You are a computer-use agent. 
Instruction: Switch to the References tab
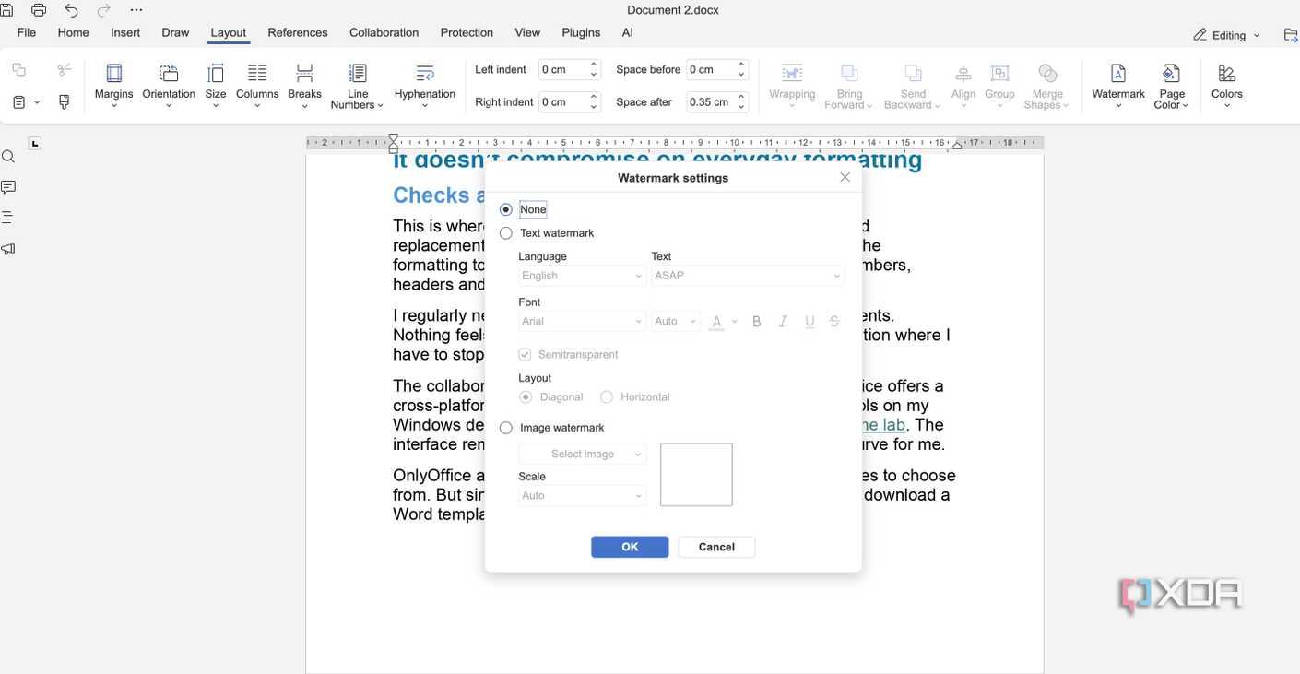click(x=298, y=32)
